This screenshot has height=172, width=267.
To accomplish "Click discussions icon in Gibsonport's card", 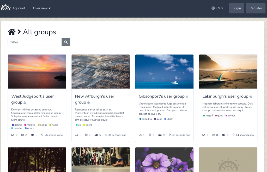I will tap(140, 135).
